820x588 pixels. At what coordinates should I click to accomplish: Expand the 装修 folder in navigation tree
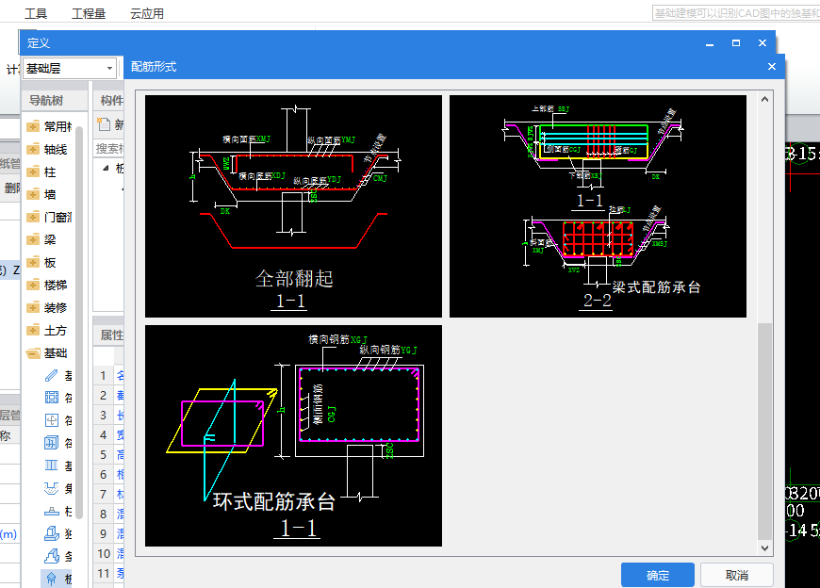(33, 308)
